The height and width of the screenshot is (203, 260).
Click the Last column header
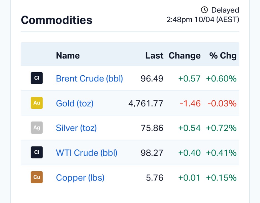click(154, 56)
